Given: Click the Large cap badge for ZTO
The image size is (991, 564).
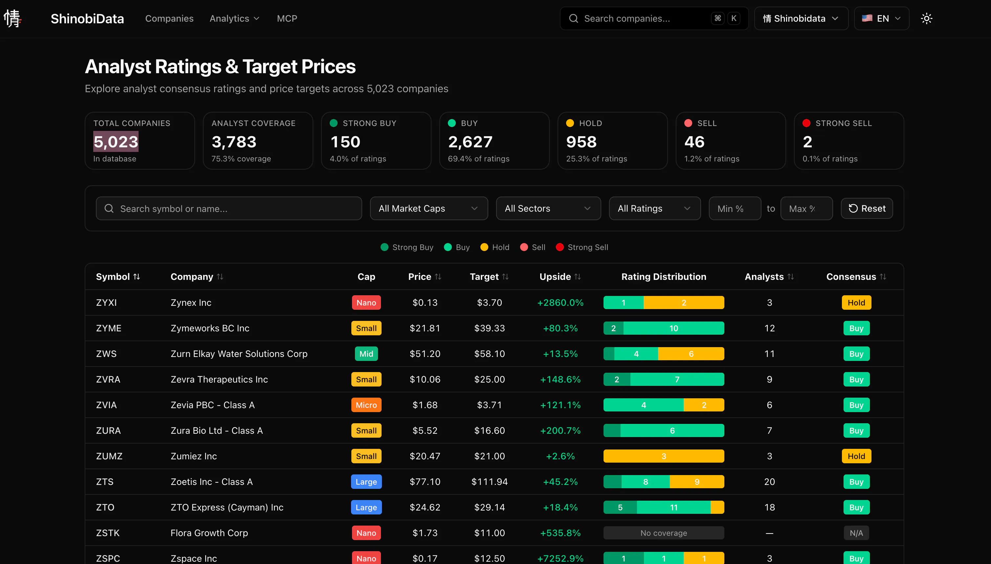Looking at the screenshot, I should click(366, 507).
